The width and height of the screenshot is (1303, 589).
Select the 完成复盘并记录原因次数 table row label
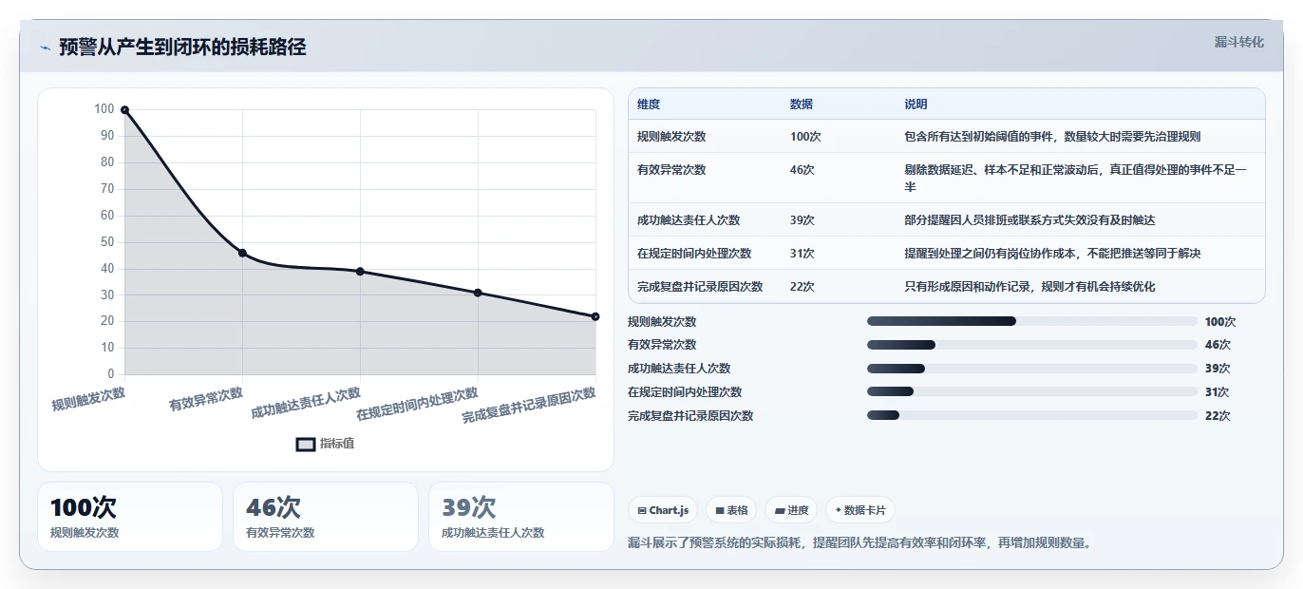click(700, 287)
